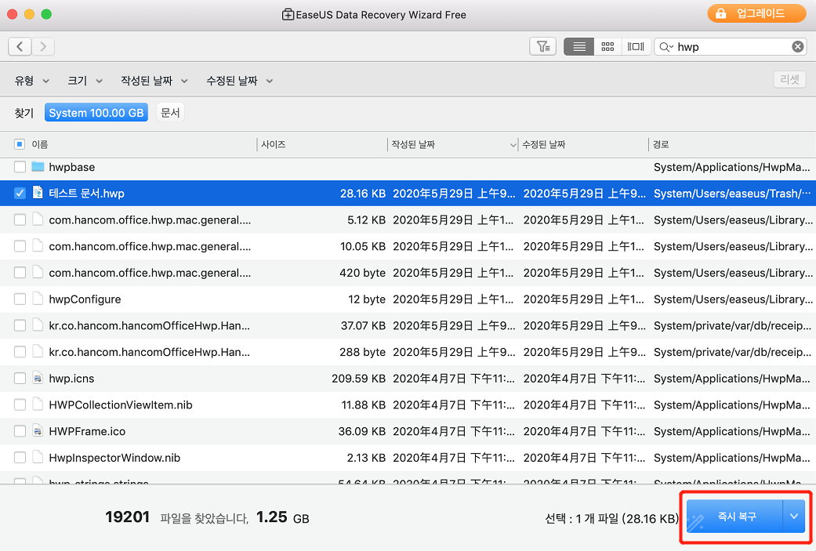The width and height of the screenshot is (816, 551).
Task: Click the HWPFrame.ico file icon
Action: (38, 431)
